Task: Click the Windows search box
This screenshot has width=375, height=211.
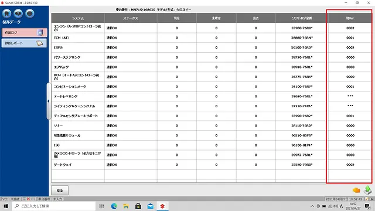Action: click(53, 206)
